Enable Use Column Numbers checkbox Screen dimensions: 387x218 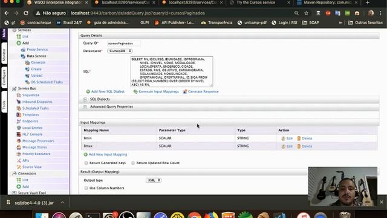coord(86,188)
